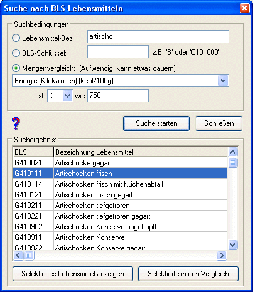Open the comparison operator dropdown
Viewport: 253px width, 292px height.
pos(67,96)
